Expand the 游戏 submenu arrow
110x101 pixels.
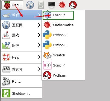pyautogui.click(x=39, y=35)
